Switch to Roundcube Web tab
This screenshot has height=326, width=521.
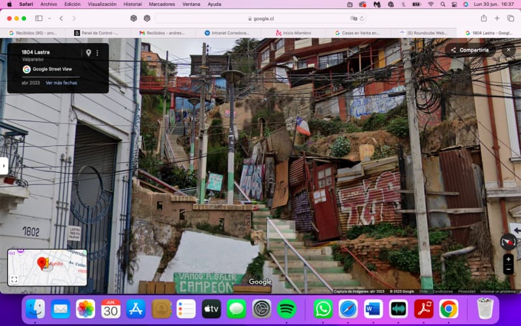pos(424,33)
